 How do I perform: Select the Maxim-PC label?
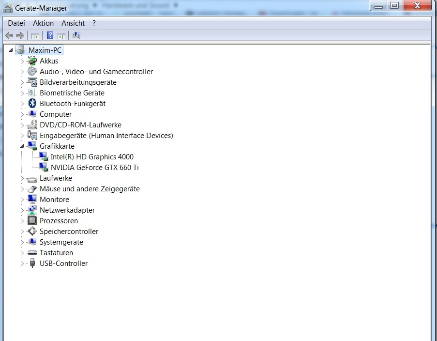point(45,50)
